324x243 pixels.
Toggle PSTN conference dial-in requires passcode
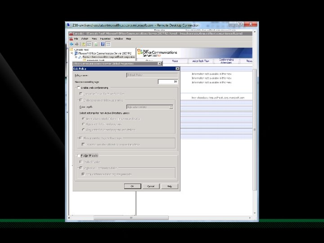83,174
